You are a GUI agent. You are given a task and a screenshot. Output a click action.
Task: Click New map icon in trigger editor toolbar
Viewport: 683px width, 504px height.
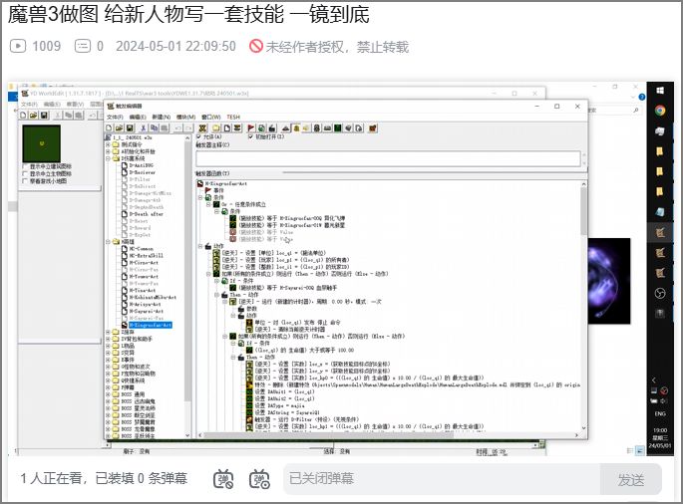(109, 127)
